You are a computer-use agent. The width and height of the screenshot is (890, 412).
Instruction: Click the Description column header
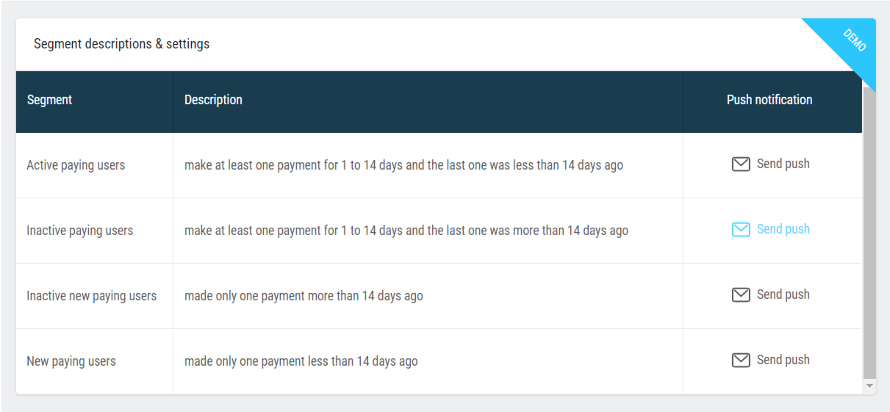pyautogui.click(x=213, y=101)
